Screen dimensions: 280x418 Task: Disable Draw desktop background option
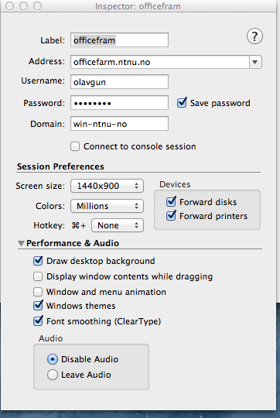pyautogui.click(x=38, y=261)
